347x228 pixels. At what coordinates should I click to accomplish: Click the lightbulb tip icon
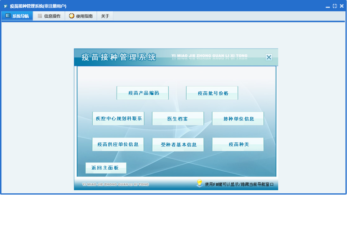point(200,183)
